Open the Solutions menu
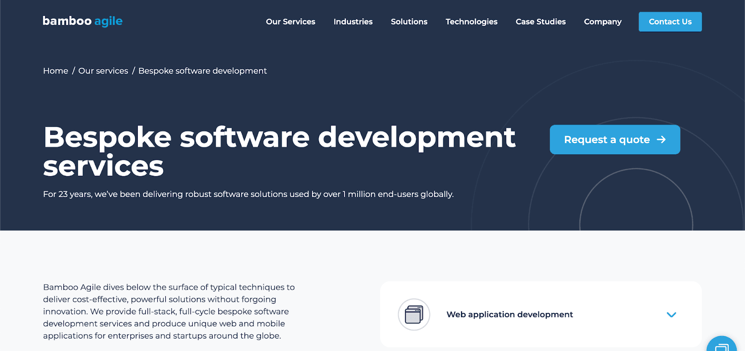Image resolution: width=745 pixels, height=351 pixels. pyautogui.click(x=409, y=21)
